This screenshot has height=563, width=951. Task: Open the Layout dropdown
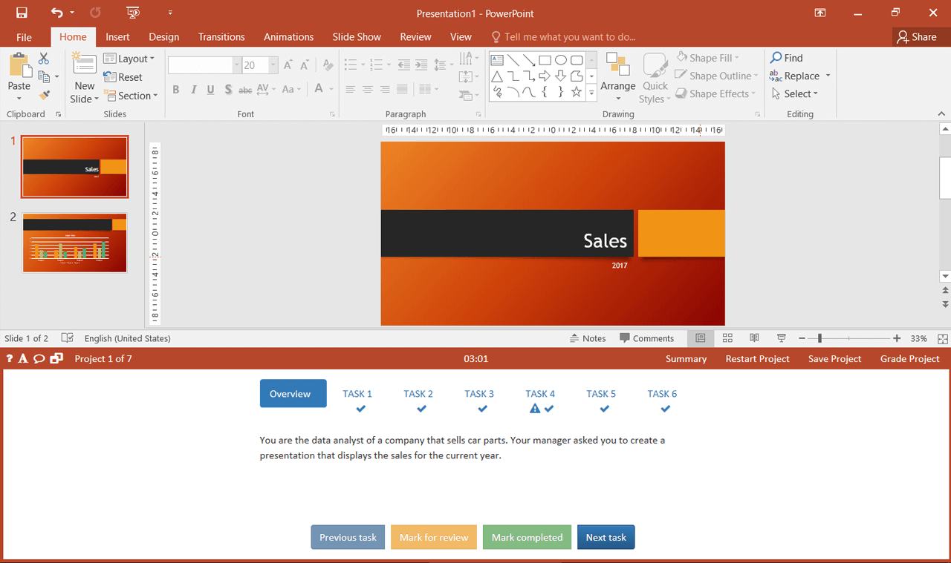click(129, 59)
